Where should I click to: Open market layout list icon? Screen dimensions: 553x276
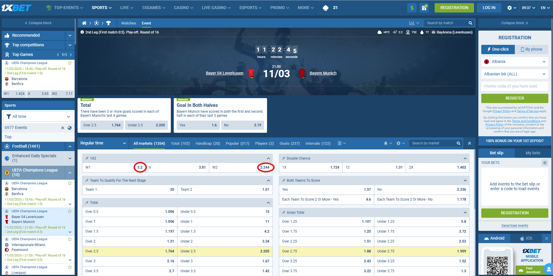(340, 143)
